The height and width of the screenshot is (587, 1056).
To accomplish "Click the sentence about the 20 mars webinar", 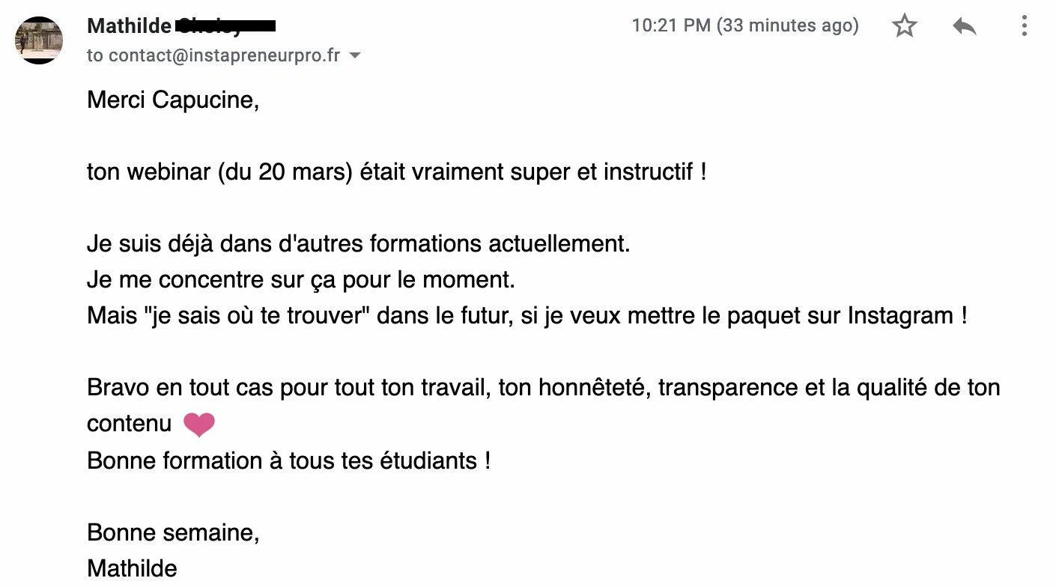I will [397, 172].
